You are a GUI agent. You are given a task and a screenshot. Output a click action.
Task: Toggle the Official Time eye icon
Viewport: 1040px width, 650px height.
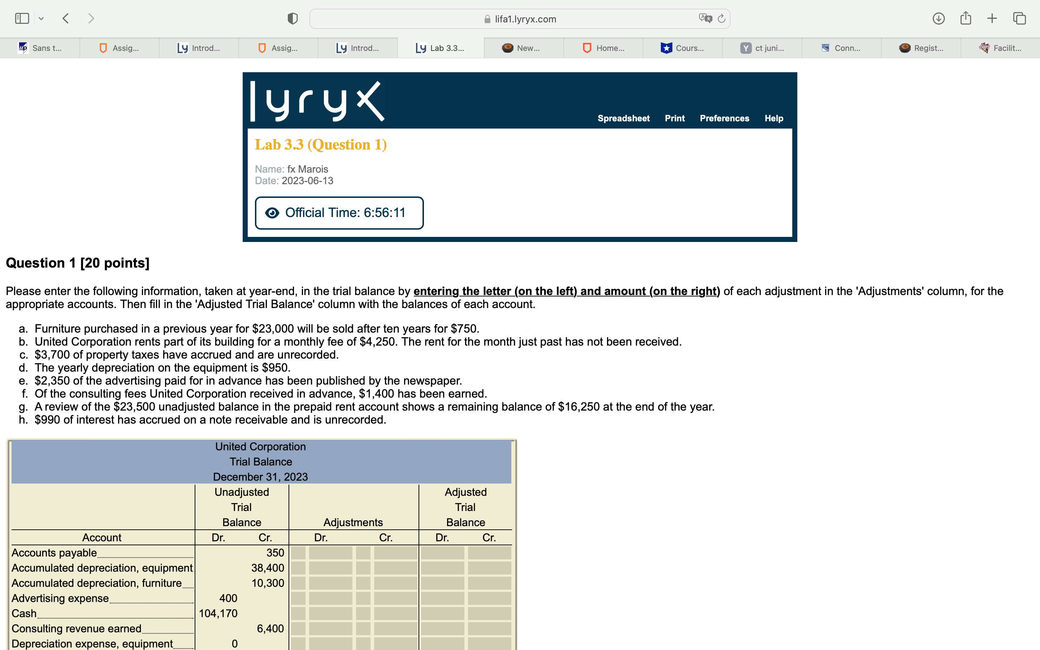pos(272,213)
